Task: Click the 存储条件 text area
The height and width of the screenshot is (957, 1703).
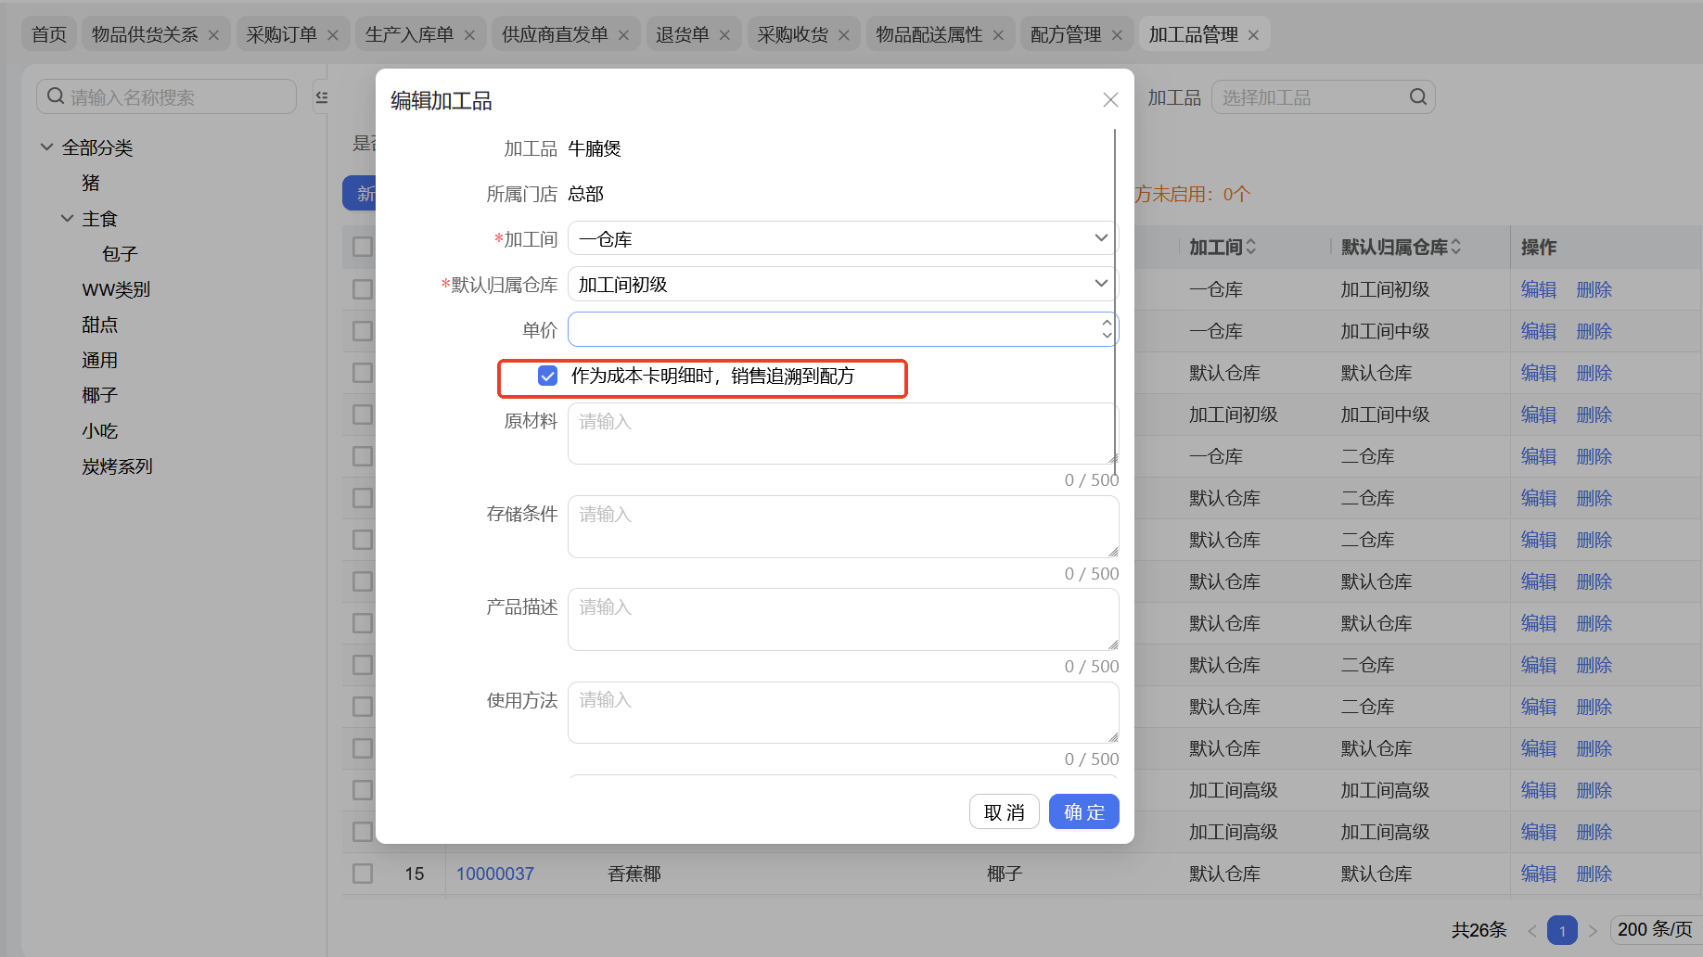Action: point(843,526)
